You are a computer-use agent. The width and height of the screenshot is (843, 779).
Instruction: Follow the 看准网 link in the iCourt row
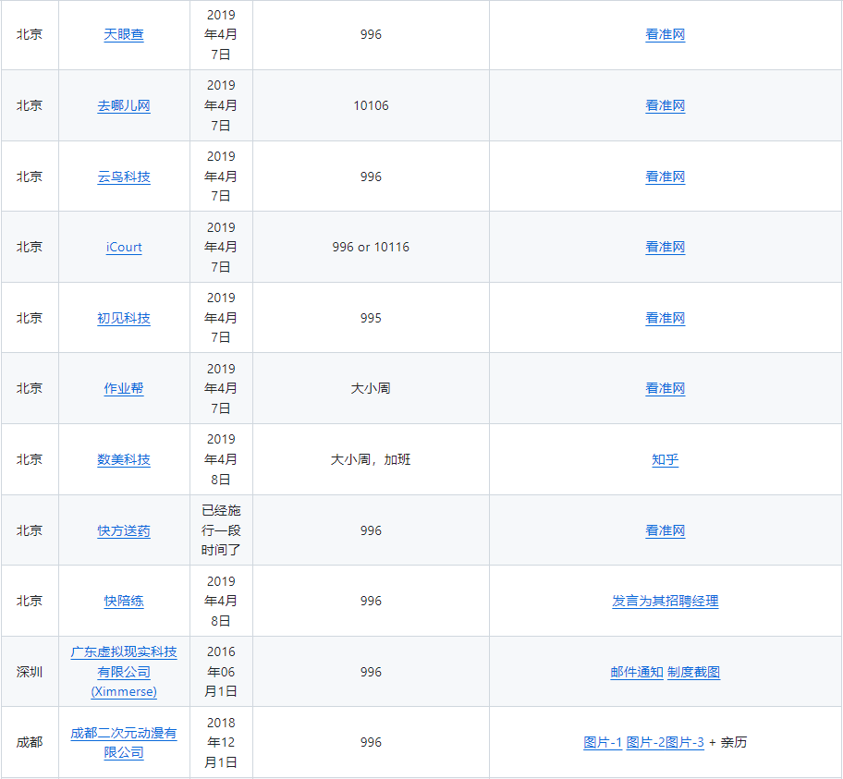click(x=665, y=247)
